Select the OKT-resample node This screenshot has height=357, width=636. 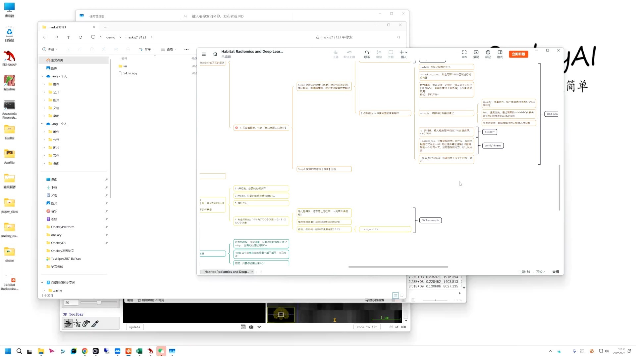(431, 220)
